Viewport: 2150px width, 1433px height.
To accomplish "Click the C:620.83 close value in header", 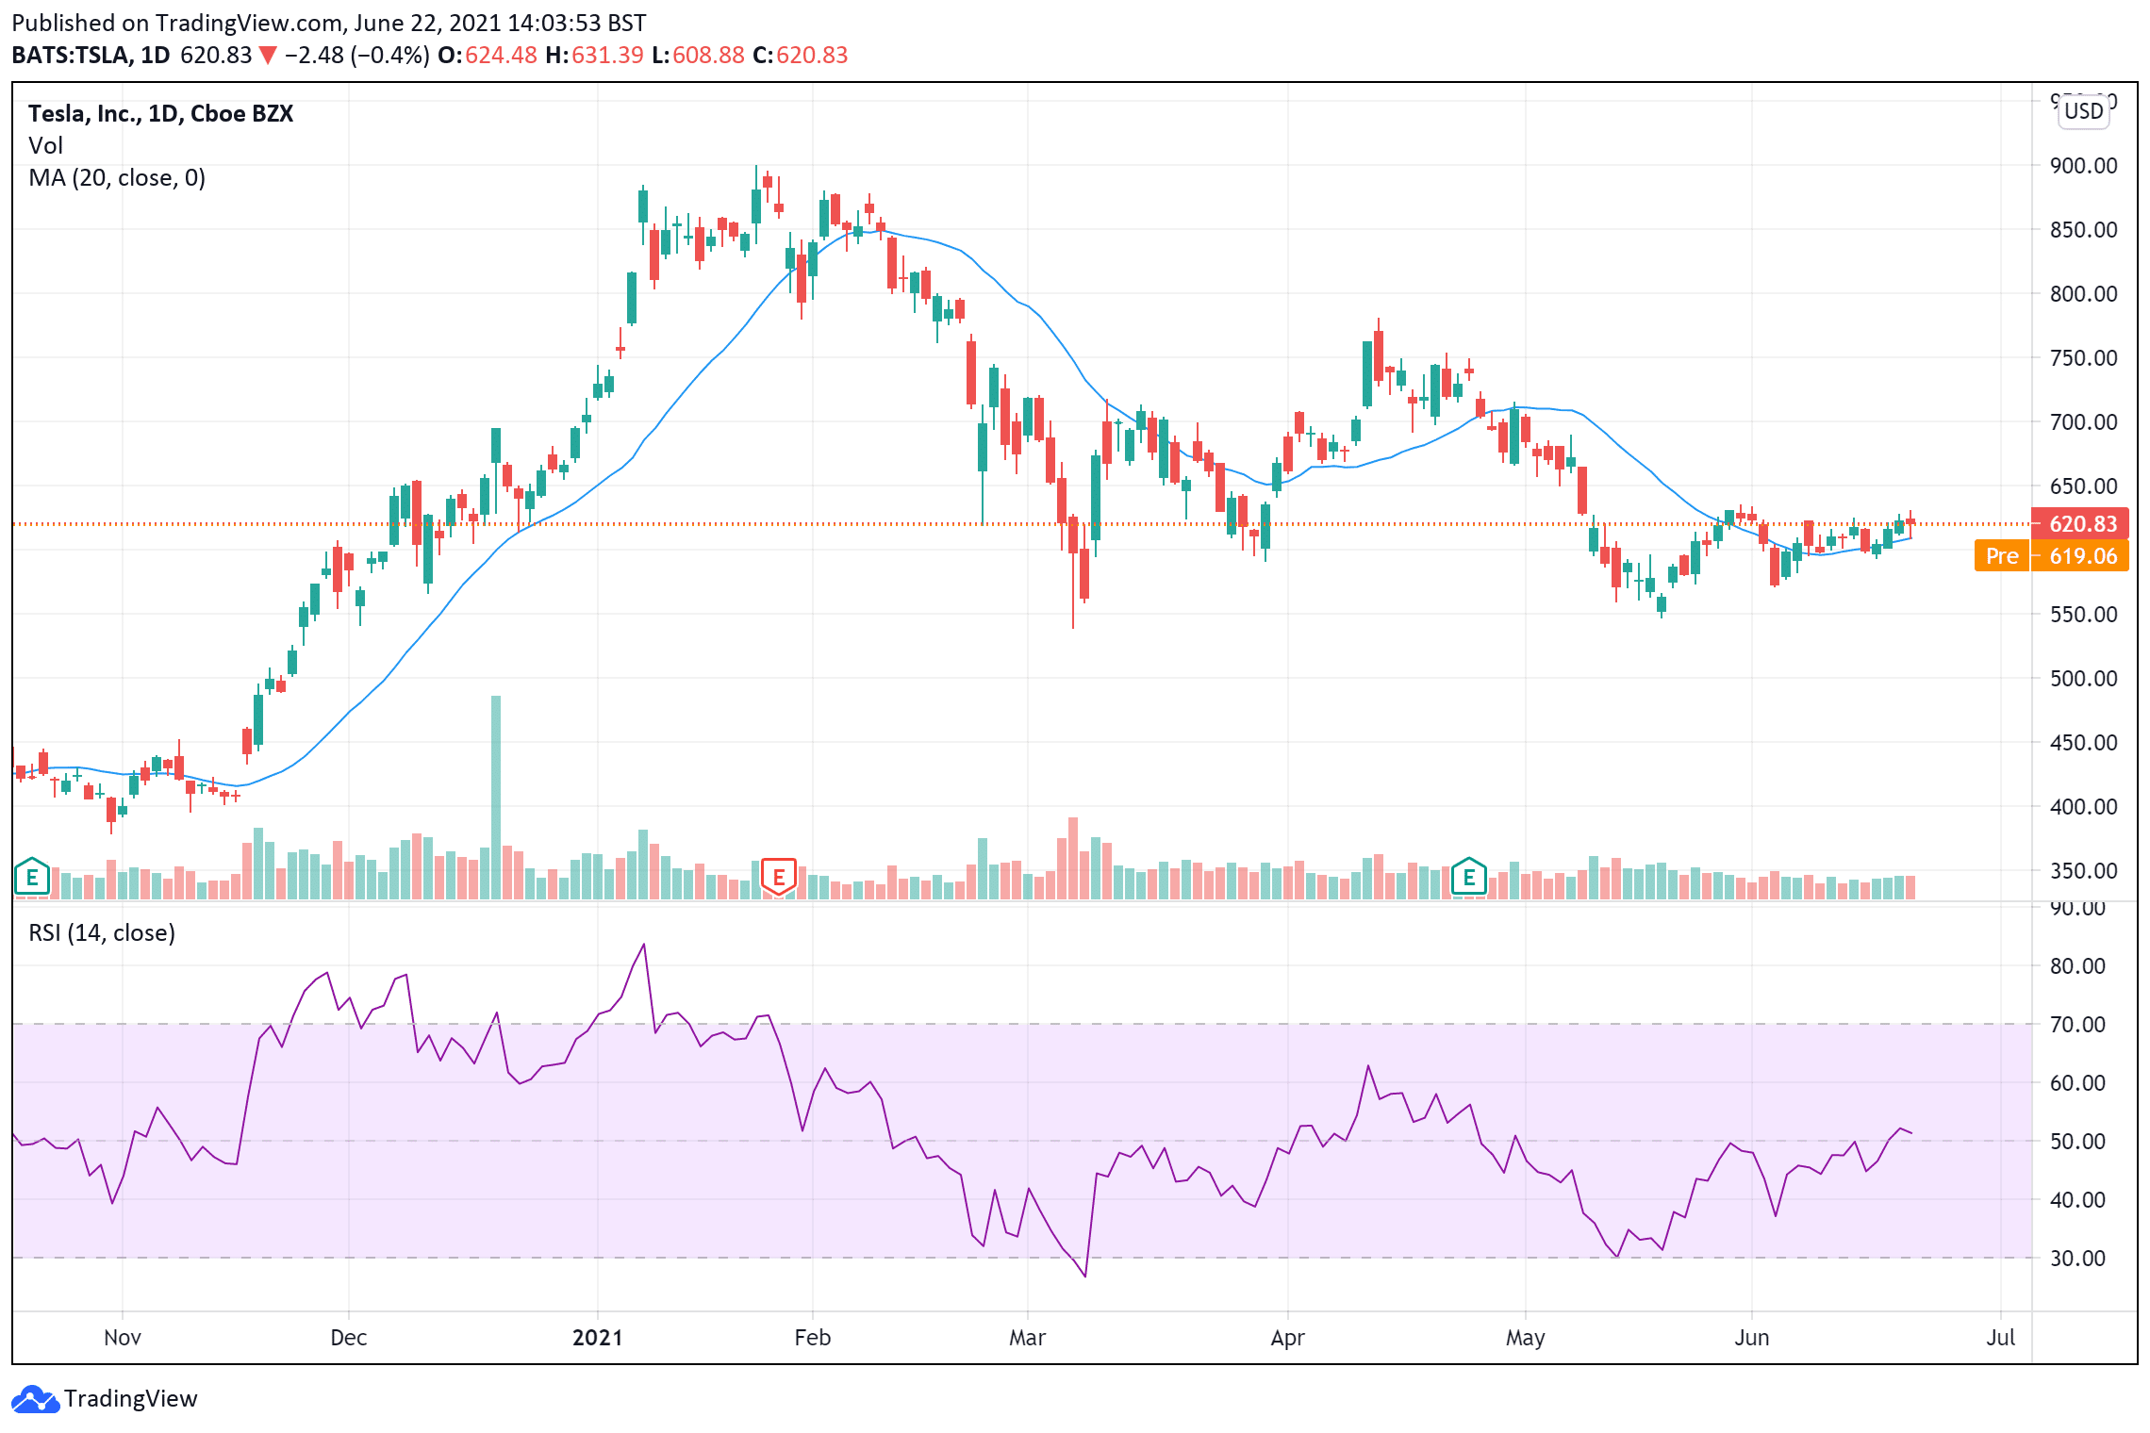I will tap(801, 56).
